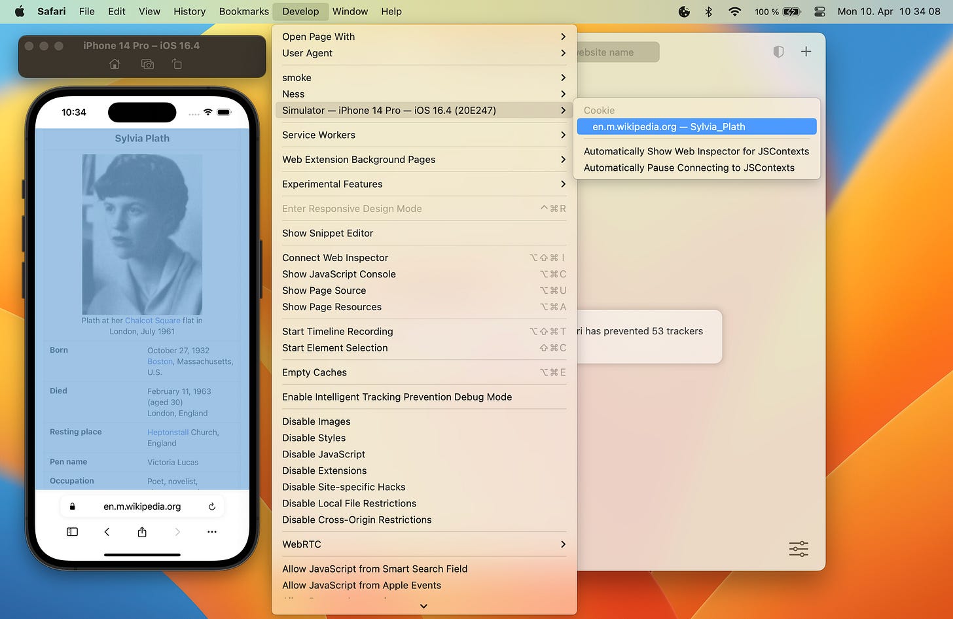Click the round face icon left of Bluetooth
Viewport: 953px width, 619px height.
point(684,11)
